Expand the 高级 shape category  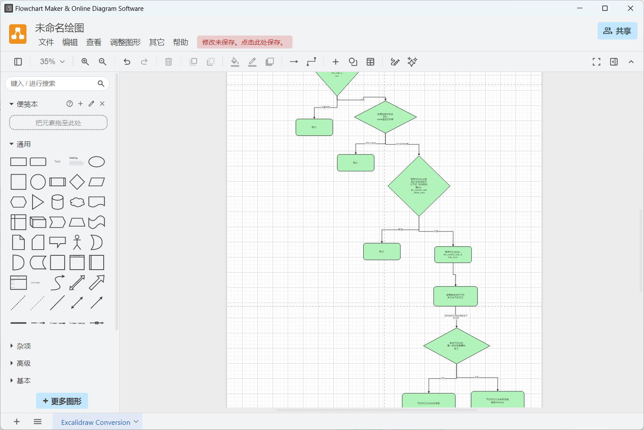click(23, 363)
